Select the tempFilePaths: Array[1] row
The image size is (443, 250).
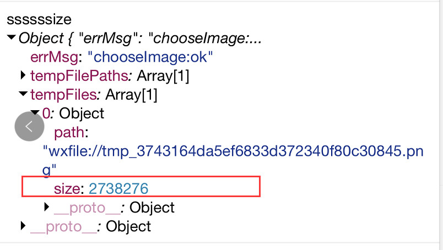(x=110, y=75)
